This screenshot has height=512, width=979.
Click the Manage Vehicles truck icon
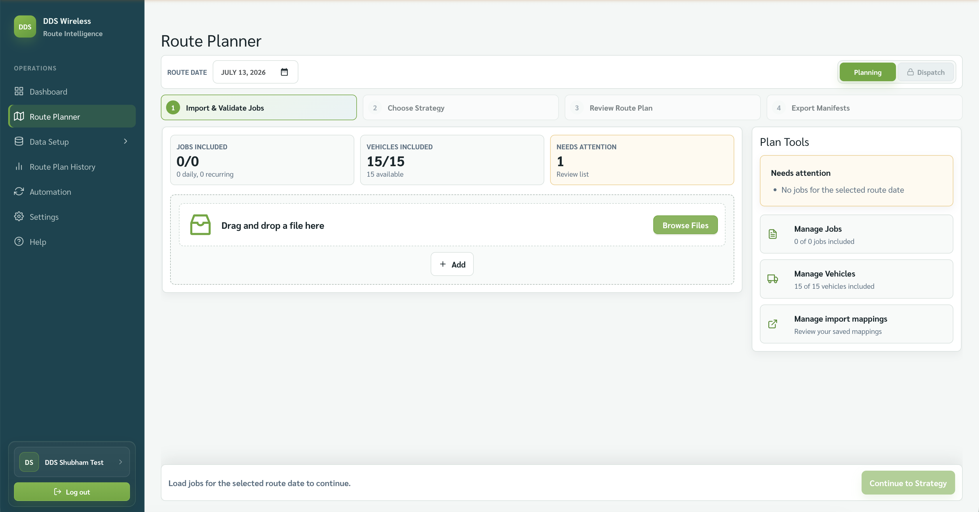[x=773, y=279]
